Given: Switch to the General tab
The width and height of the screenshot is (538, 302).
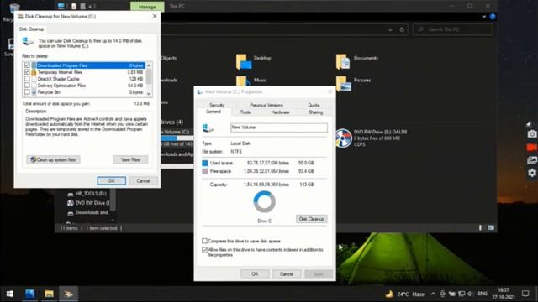Looking at the screenshot, I should coord(214,112).
